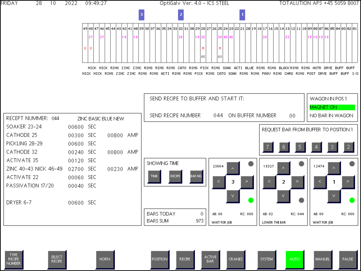Open the RECIPE page from bottom bar
This screenshot has height=271, width=361.
[x=185, y=259]
